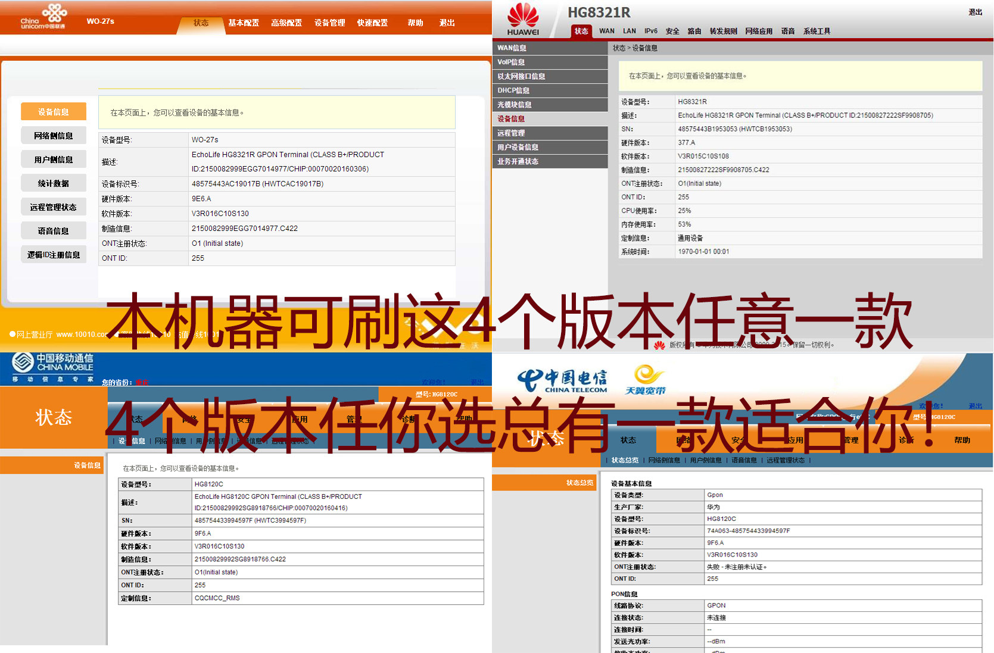Image resolution: width=994 pixels, height=653 pixels.
Task: Click the software version V3R015C10S108
Action: coord(703,157)
